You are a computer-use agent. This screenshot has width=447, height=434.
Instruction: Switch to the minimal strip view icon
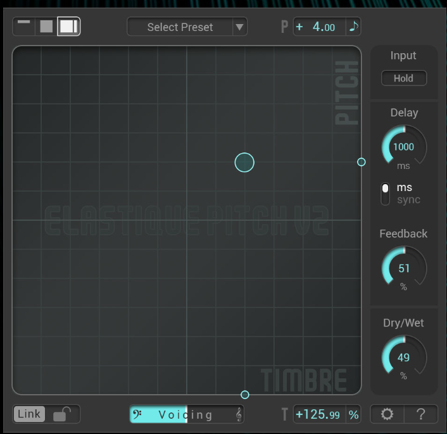click(x=24, y=27)
